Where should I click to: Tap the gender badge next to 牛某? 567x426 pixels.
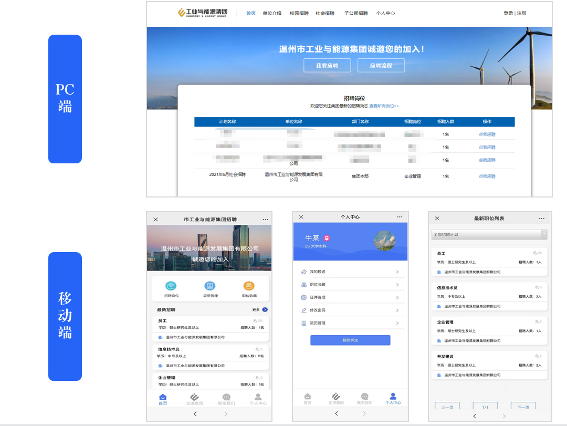tap(327, 237)
